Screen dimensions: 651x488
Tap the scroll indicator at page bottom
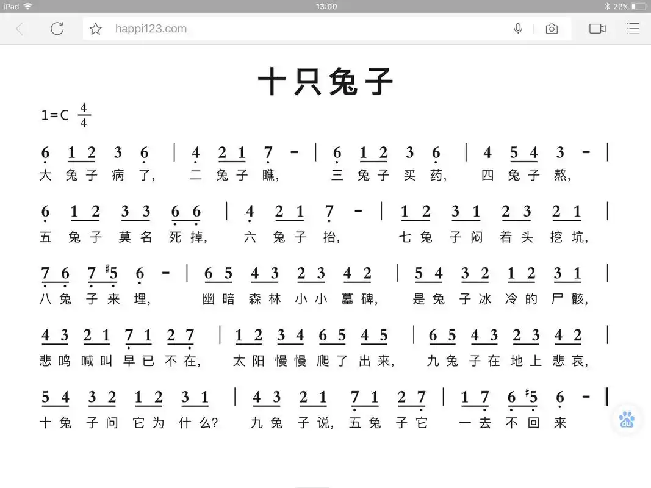pos(312,486)
